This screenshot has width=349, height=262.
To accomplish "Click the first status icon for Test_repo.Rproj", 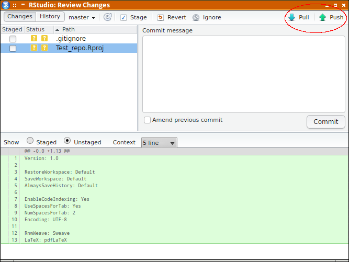I will (34, 48).
